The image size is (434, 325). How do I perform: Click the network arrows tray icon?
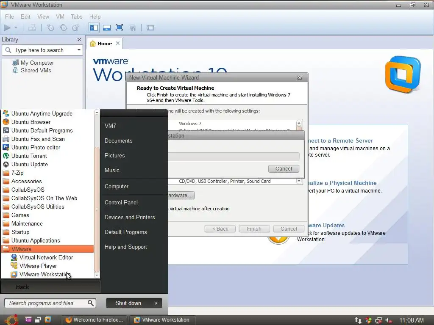358,320
